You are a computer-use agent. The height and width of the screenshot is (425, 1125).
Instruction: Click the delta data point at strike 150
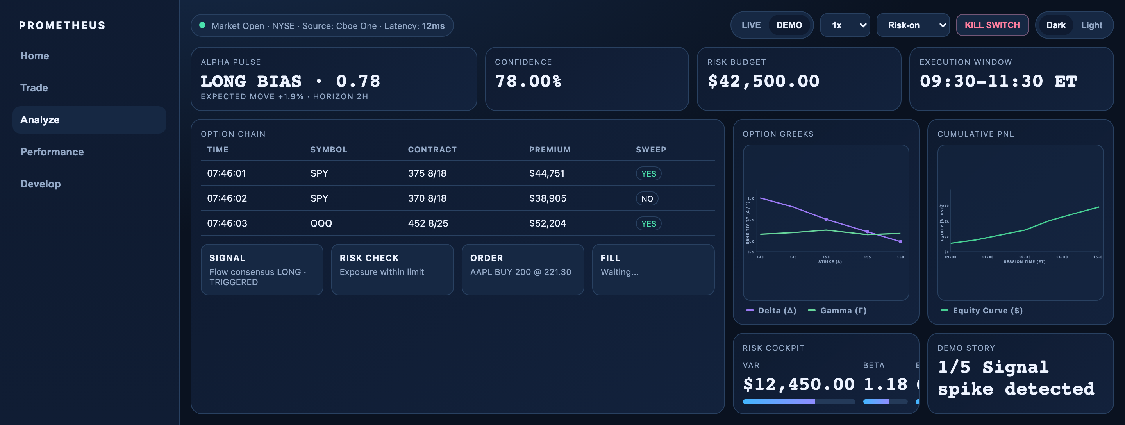click(x=826, y=219)
